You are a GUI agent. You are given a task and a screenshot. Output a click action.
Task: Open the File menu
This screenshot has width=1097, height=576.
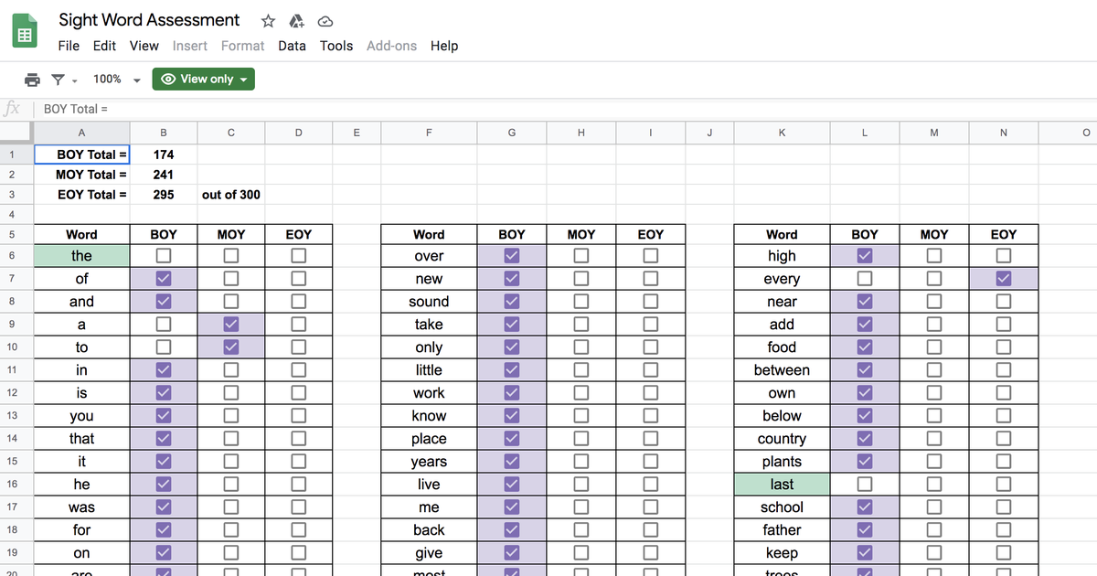69,46
